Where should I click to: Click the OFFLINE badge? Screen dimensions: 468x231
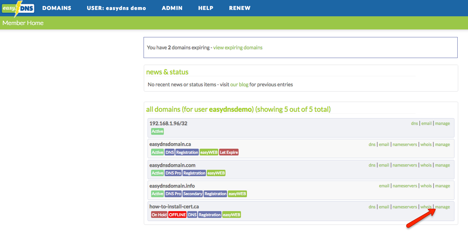(x=177, y=215)
